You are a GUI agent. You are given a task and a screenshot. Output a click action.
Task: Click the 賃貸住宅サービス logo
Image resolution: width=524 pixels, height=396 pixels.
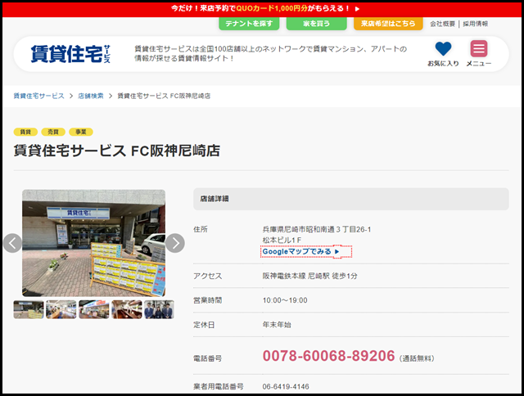pos(70,54)
